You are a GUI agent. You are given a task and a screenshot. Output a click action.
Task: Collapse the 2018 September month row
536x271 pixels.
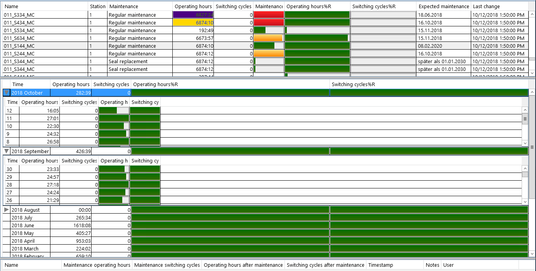tap(7, 151)
